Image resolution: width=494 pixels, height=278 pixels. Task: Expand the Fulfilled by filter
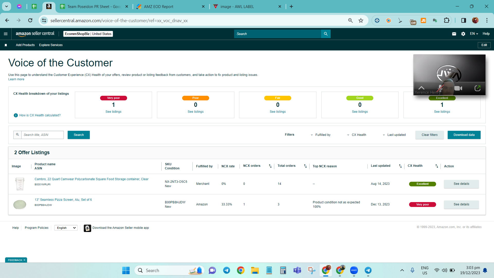click(321, 135)
